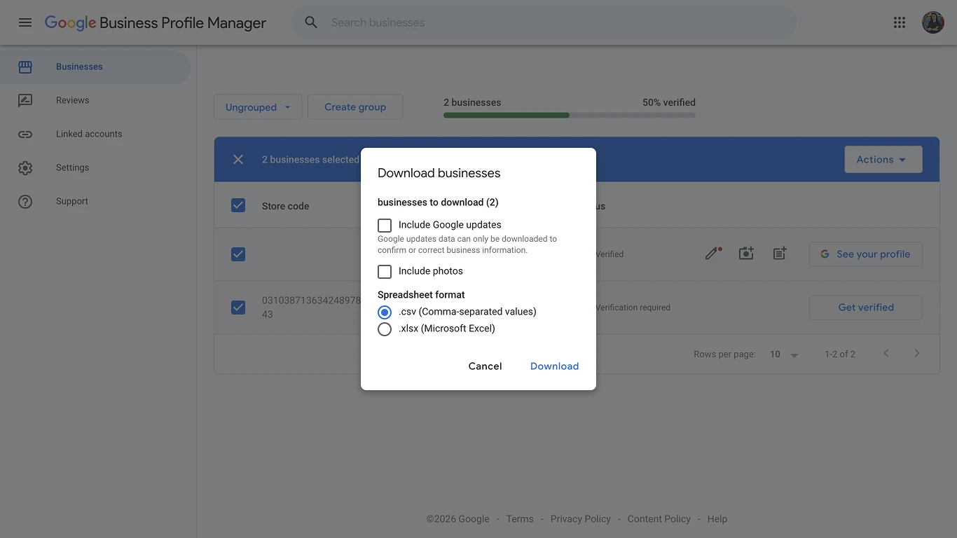
Task: Click the '1-2 of 2' pagination text
Action: point(840,354)
